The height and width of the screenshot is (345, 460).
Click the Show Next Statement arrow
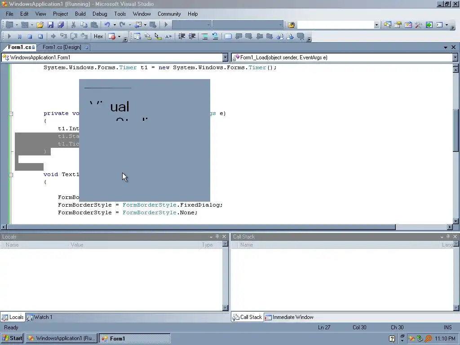53,36
